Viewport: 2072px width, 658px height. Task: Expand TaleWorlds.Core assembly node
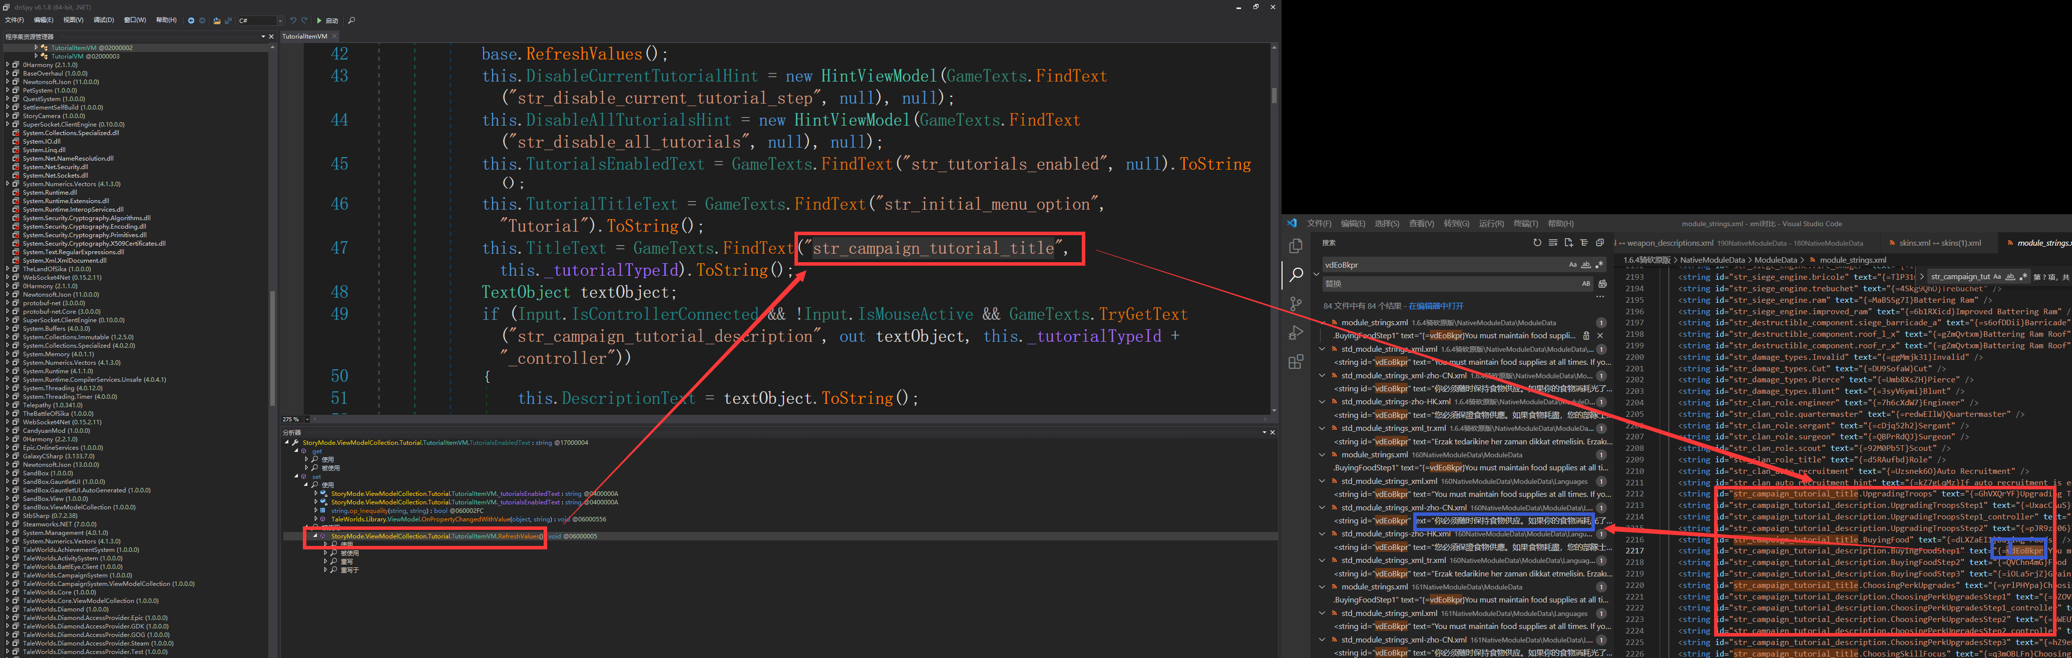pyautogui.click(x=8, y=592)
